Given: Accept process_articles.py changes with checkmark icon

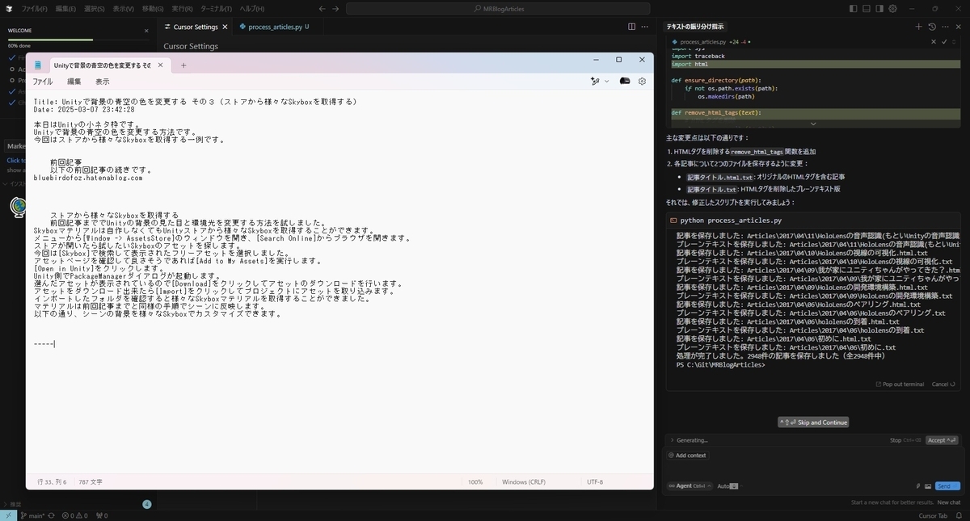Looking at the screenshot, I should click(944, 41).
